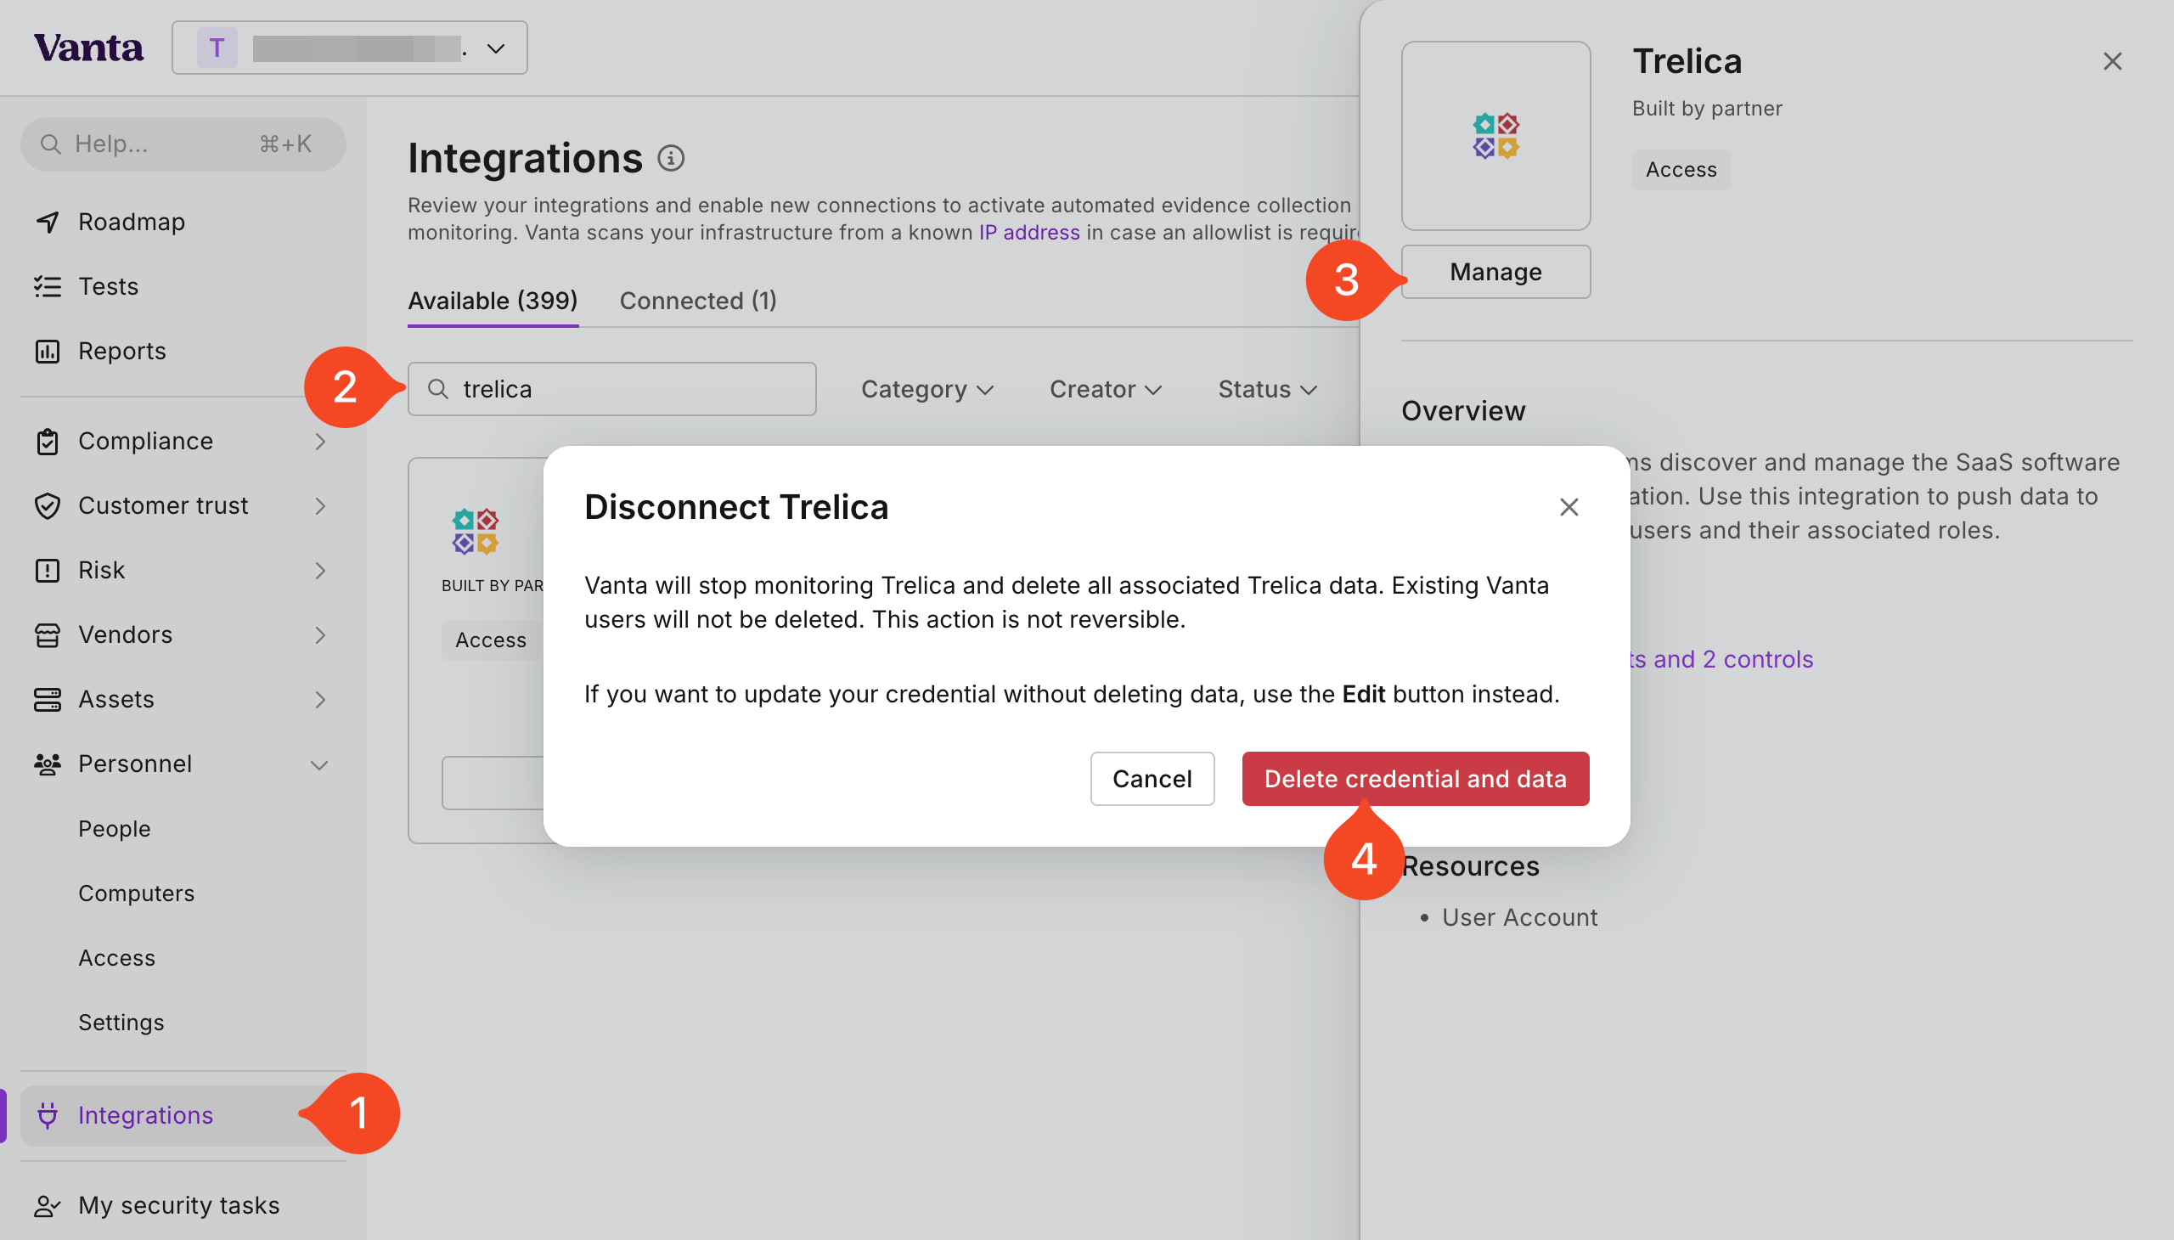Viewport: 2174px width, 1240px height.
Task: Click the Vendors storefront icon
Action: point(48,635)
